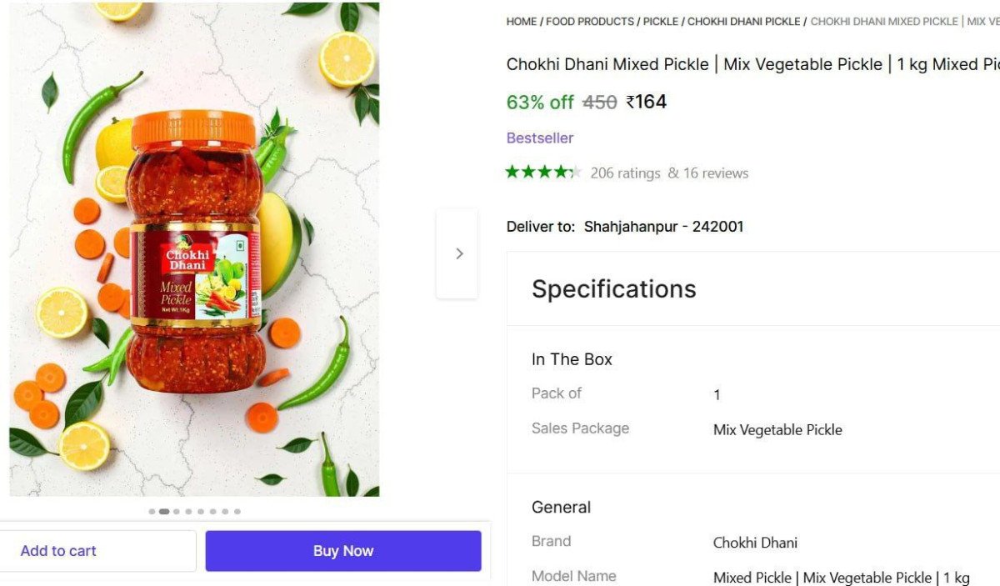The height and width of the screenshot is (586, 1000).
Task: Select the last image carousel dot
Action: coord(237,512)
